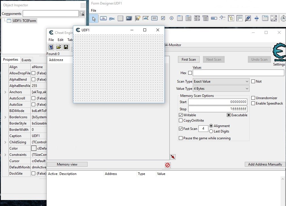Enable the Unrandomizer option
The image size is (286, 206).
(253, 98)
